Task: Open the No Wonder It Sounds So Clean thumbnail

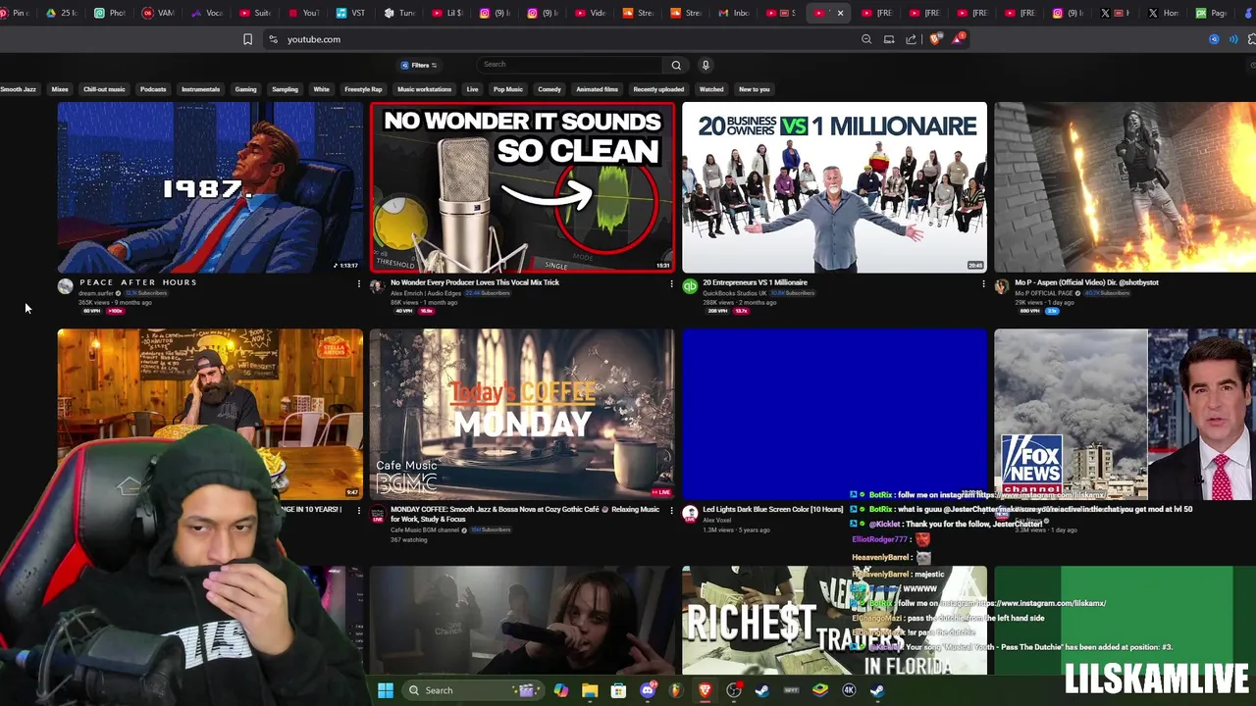Action: pos(522,187)
